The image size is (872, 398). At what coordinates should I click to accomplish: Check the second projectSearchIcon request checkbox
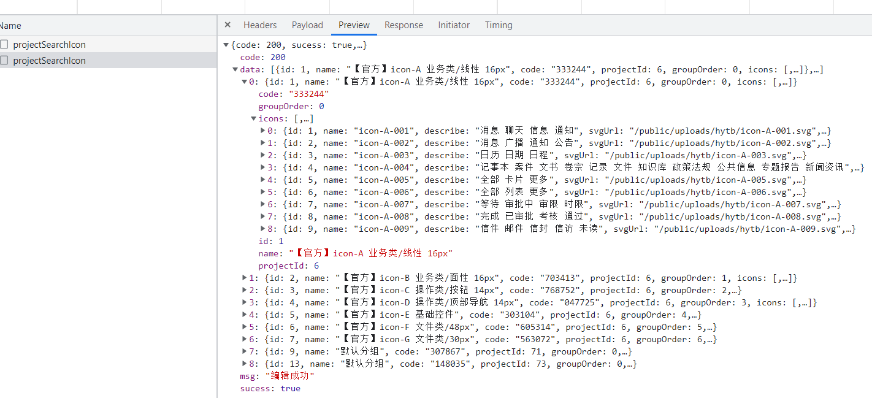[5, 60]
